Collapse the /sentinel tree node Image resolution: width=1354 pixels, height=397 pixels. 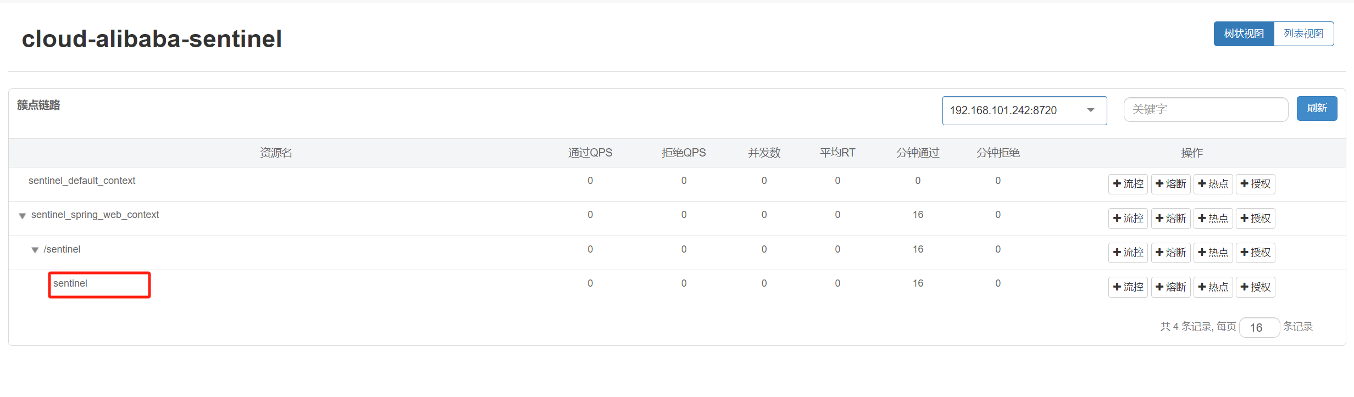pos(35,250)
